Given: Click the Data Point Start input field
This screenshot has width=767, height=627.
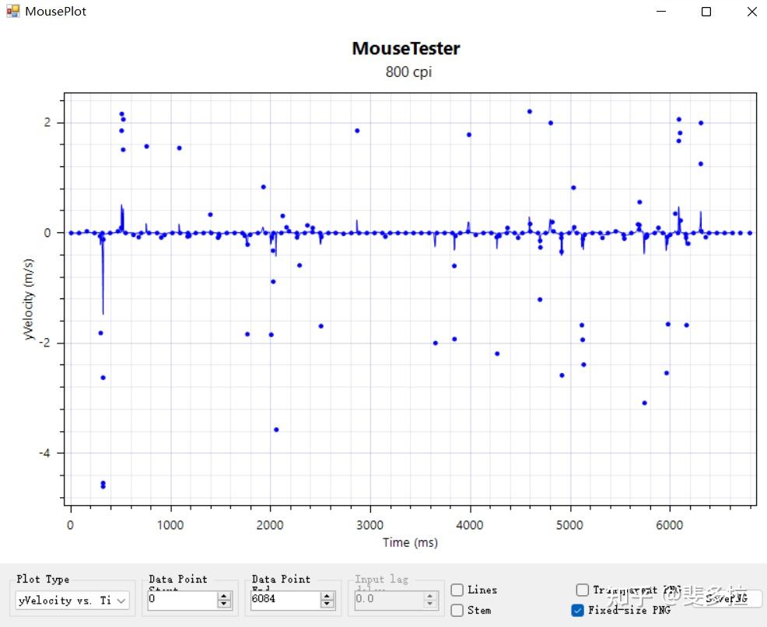Looking at the screenshot, I should [182, 600].
